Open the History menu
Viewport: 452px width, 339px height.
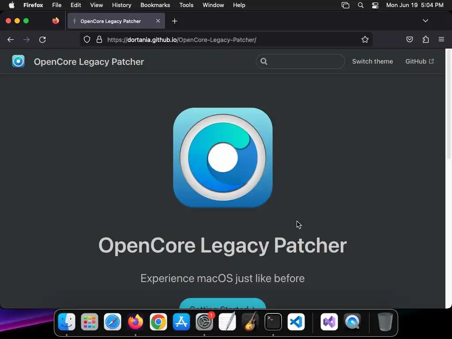tap(121, 5)
